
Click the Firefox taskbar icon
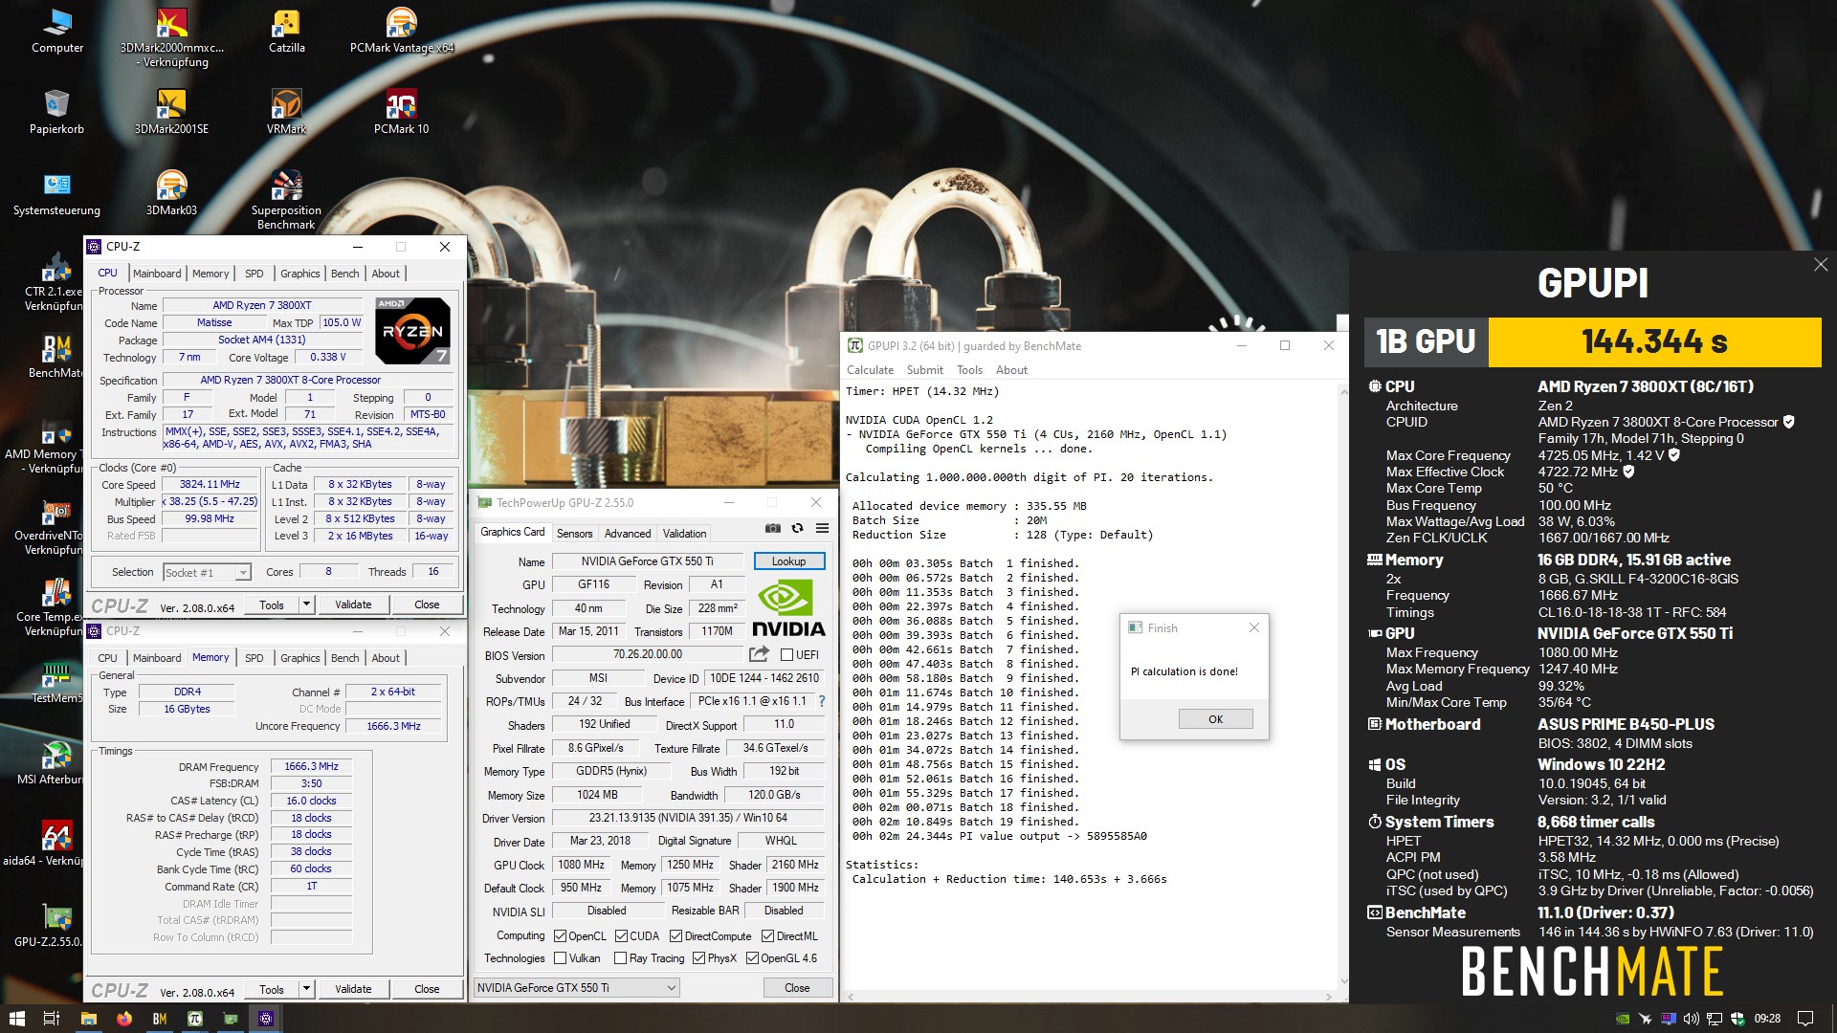(x=124, y=1019)
